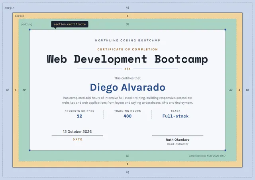Click the left padding value 32
This screenshot has width=255, height=180.
coord(24,90)
